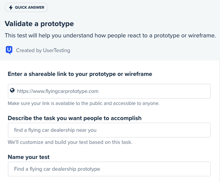220x182 pixels.
Task: Click the 'Describe the task' field label
Action: (75, 118)
